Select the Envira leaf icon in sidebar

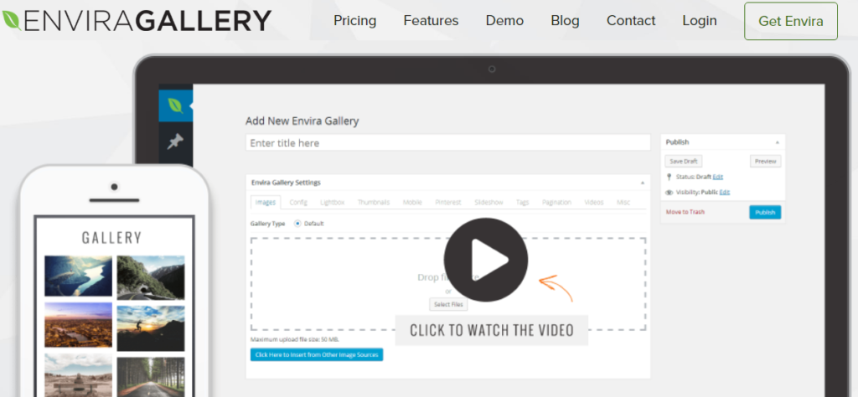[x=175, y=105]
